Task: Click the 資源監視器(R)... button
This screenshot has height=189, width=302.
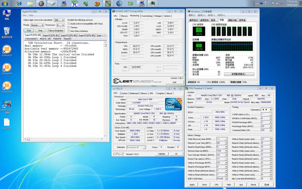Action: [239, 74]
